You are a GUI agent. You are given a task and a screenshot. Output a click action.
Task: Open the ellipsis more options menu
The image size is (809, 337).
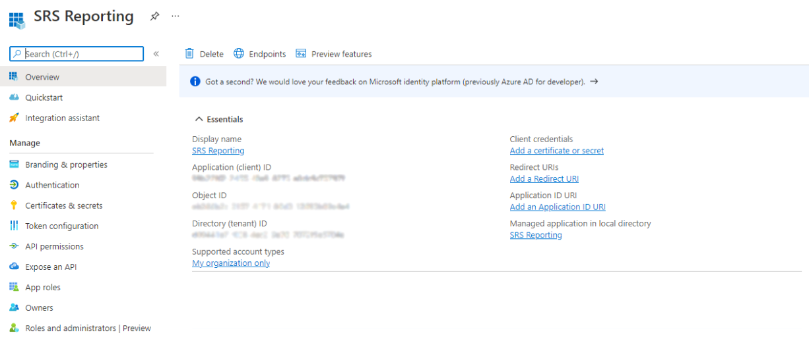click(175, 16)
